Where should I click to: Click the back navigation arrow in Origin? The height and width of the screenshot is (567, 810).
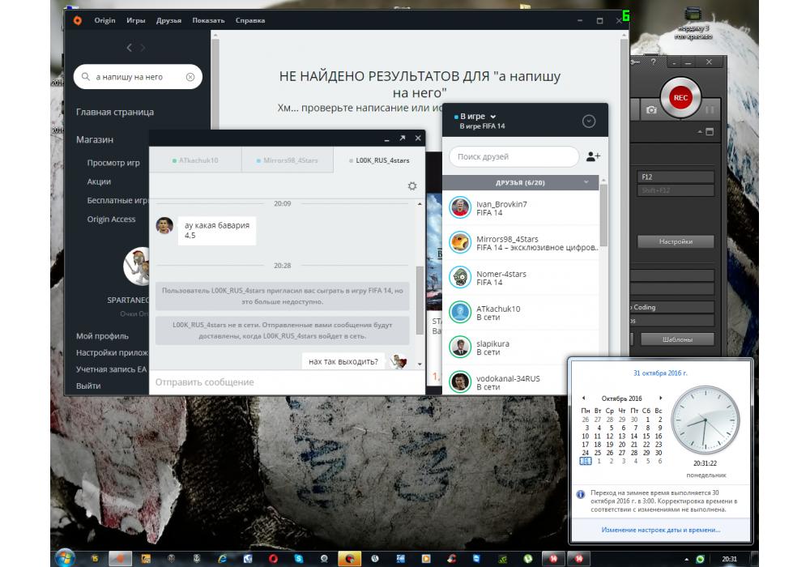tap(129, 48)
